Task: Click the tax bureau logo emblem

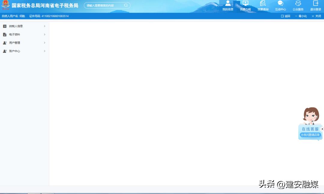Action: pos(5,5)
